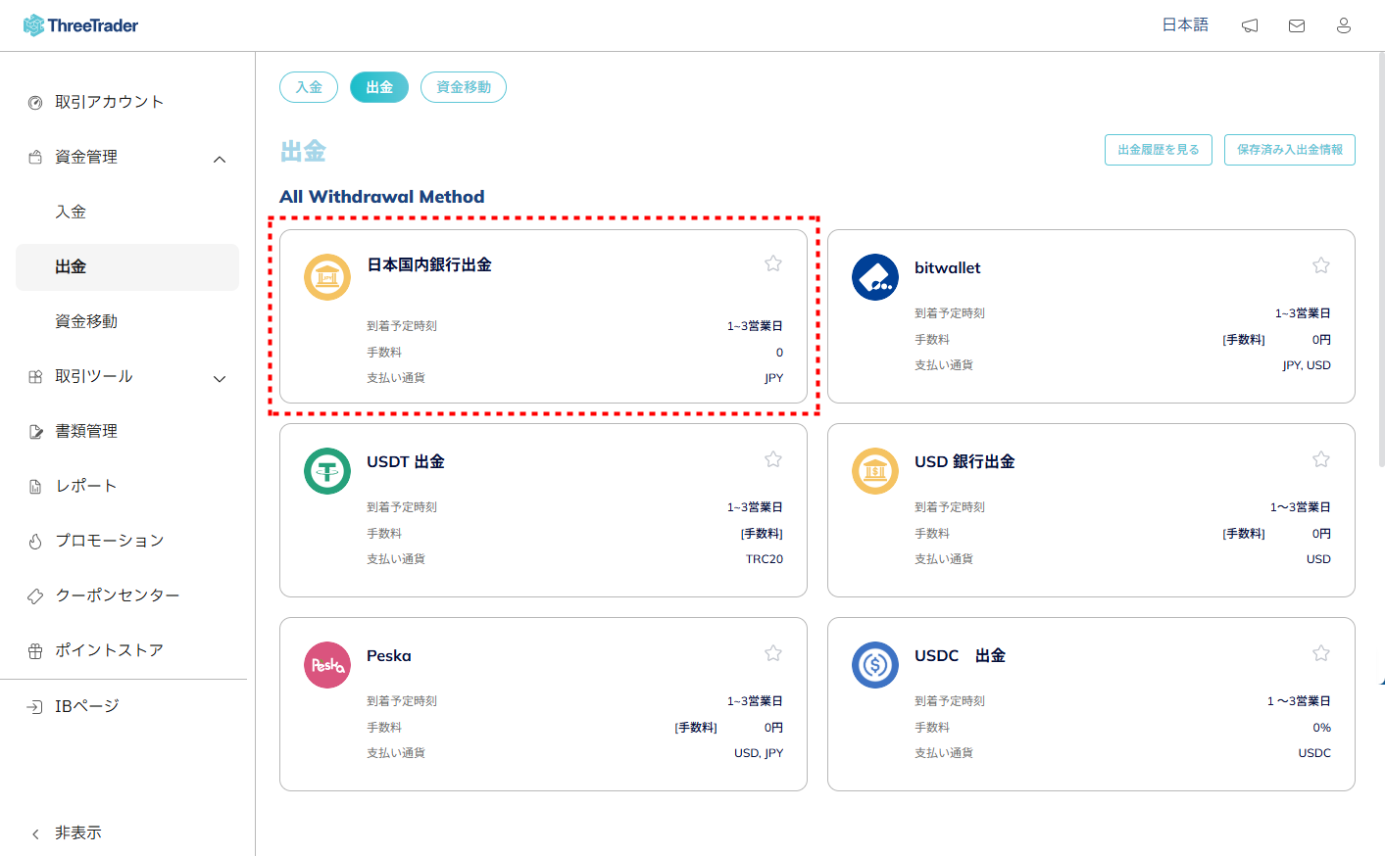Click the IBページ sign-in arrow icon

(35, 707)
